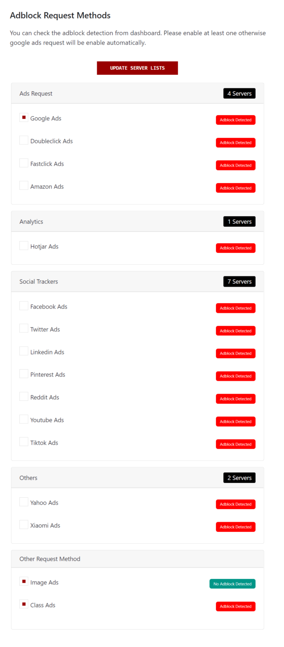This screenshot has height=647, width=284.
Task: Check the Facebook Ads box
Action: [23, 305]
